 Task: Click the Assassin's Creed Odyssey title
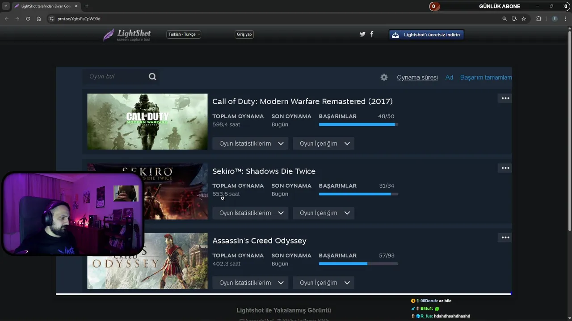pos(259,241)
